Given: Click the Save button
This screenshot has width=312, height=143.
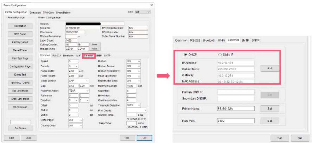Looking at the screenshot, I should [12, 138].
